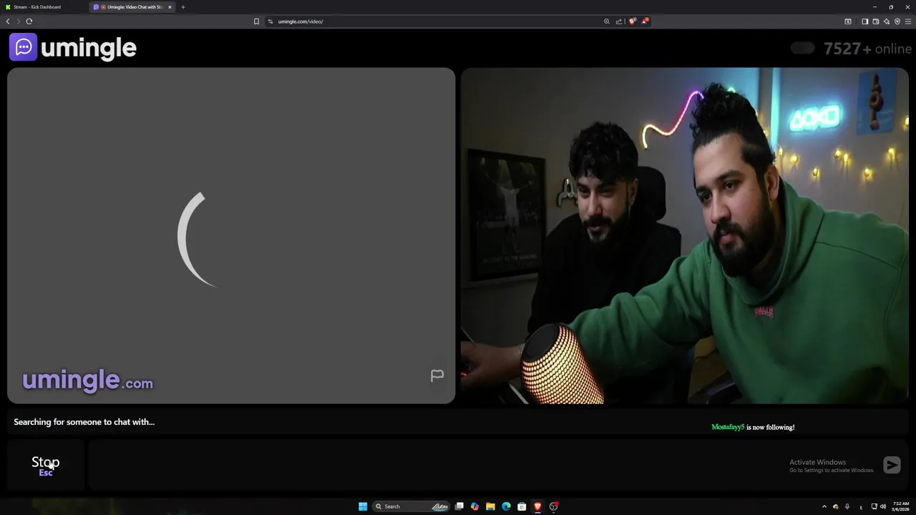
Task: Close the Umingle Video Chat tab
Action: coord(170,7)
